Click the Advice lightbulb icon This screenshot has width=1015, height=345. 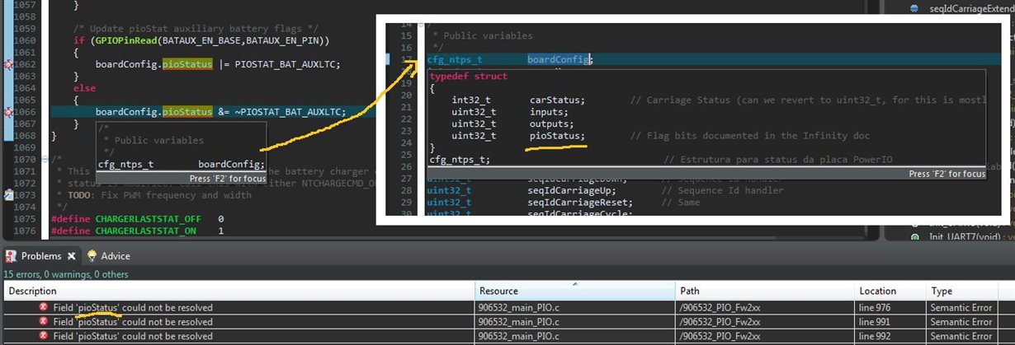(91, 256)
